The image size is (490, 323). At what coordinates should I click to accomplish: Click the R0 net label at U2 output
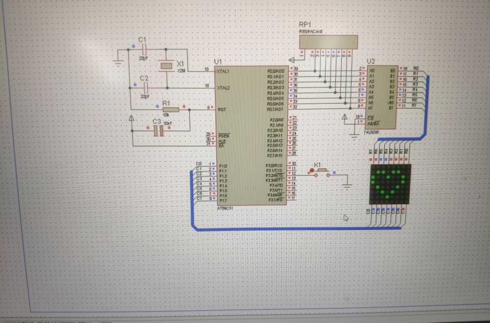[x=415, y=68]
